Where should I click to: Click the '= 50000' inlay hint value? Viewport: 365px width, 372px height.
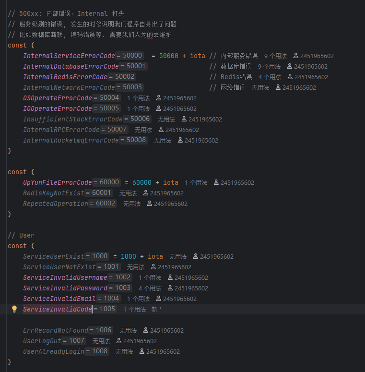pyautogui.click(x=130, y=56)
